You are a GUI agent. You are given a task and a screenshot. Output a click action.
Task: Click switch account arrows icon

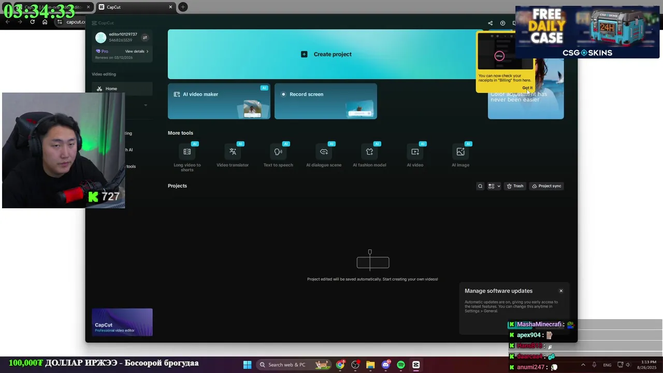tap(145, 37)
